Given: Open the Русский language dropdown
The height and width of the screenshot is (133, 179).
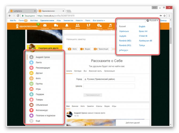Looking at the screenshot, I should click(152, 20).
